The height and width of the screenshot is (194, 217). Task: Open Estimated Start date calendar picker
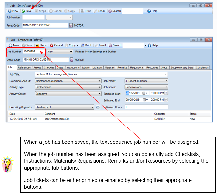coord(145,93)
